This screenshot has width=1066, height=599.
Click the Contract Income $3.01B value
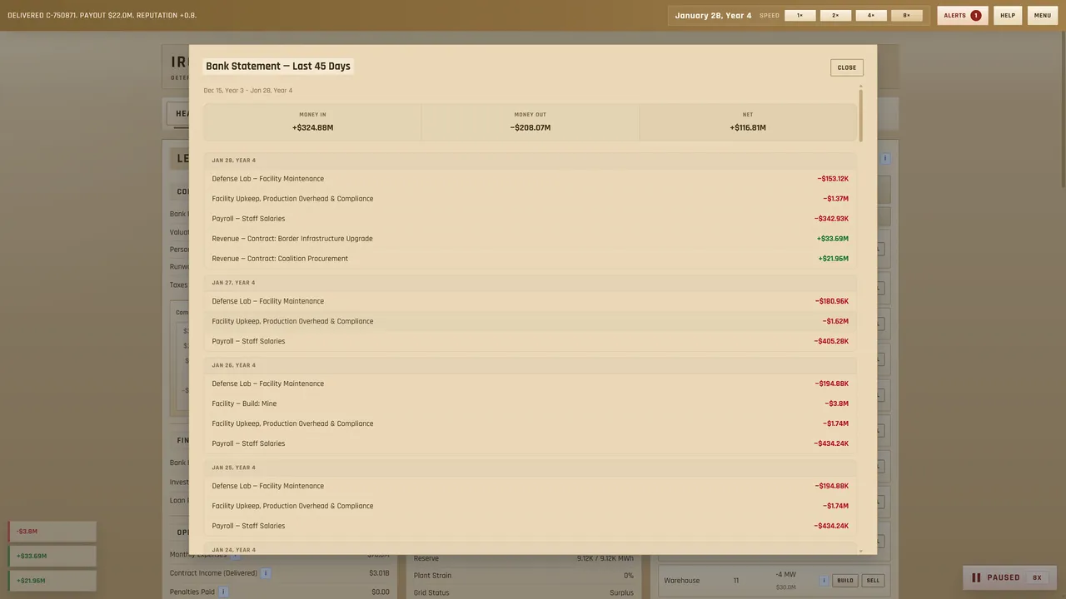tap(379, 573)
